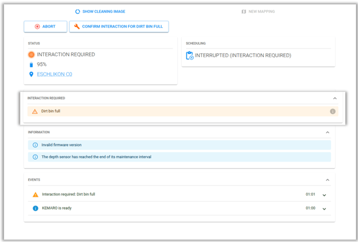Select the New Mapping tab

click(x=258, y=11)
